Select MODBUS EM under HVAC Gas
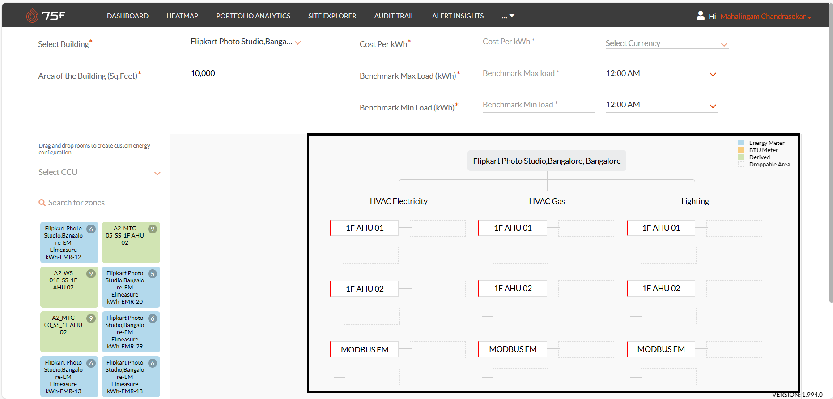The image size is (833, 399). click(x=513, y=349)
